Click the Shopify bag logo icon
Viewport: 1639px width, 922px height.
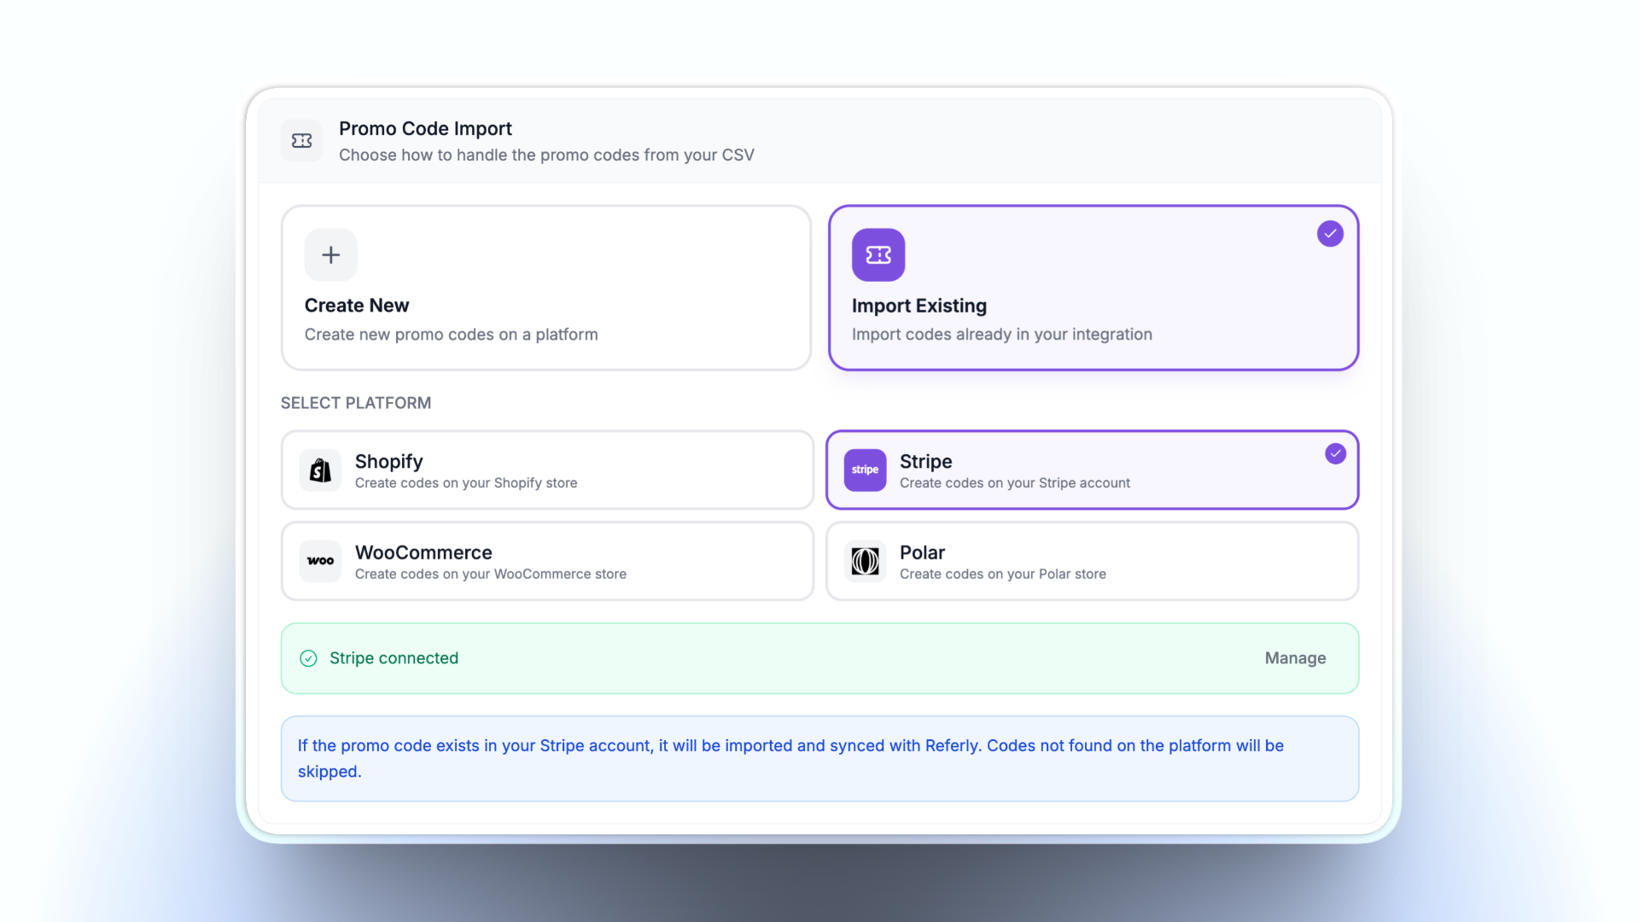coord(321,470)
